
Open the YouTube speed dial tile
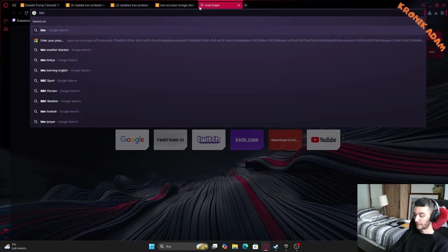pos(323,140)
